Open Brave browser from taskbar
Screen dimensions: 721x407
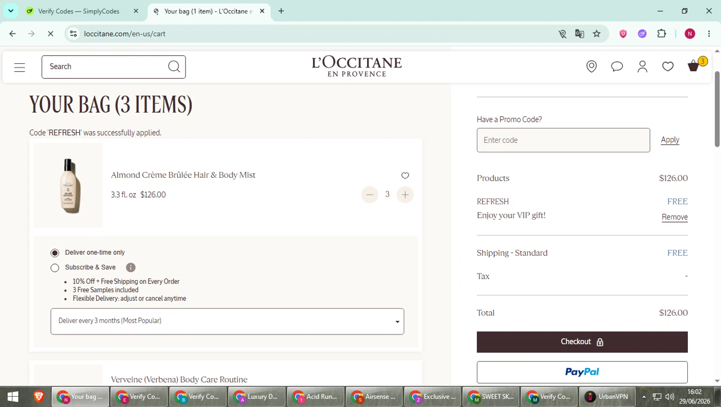pyautogui.click(x=38, y=397)
